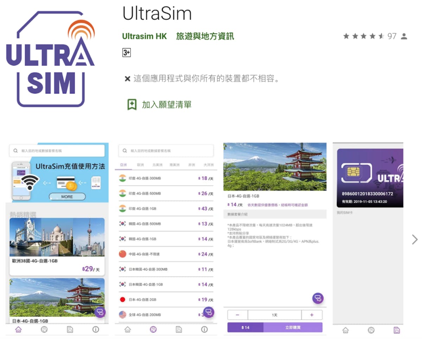Tap home nav icon in plan list screenshot
The height and width of the screenshot is (339, 422).
[128, 330]
